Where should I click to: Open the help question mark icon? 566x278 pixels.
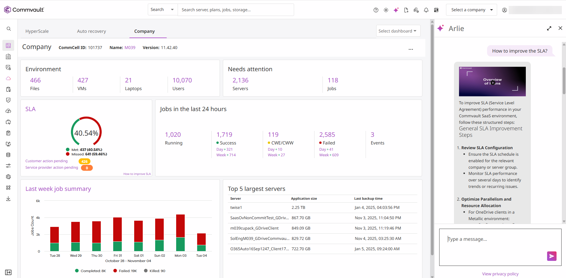(x=376, y=10)
